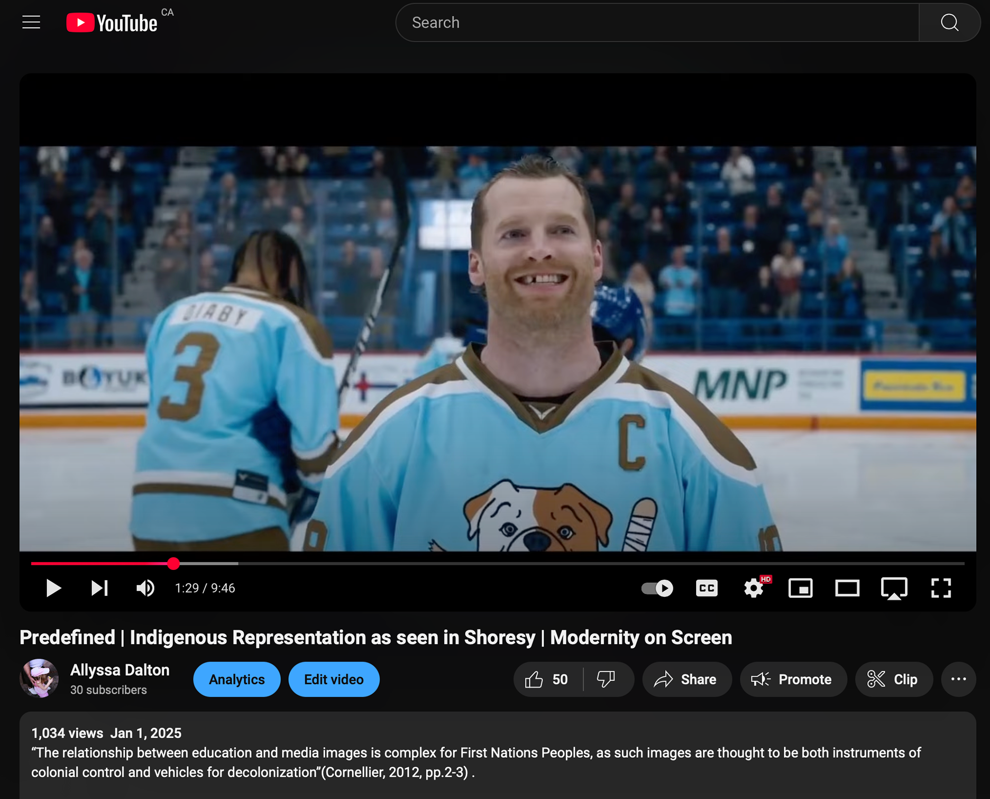The height and width of the screenshot is (799, 990).
Task: Click the magnifying glass search button
Action: [x=949, y=23]
